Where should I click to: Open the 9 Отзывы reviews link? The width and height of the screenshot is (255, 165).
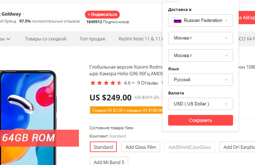(x=147, y=83)
